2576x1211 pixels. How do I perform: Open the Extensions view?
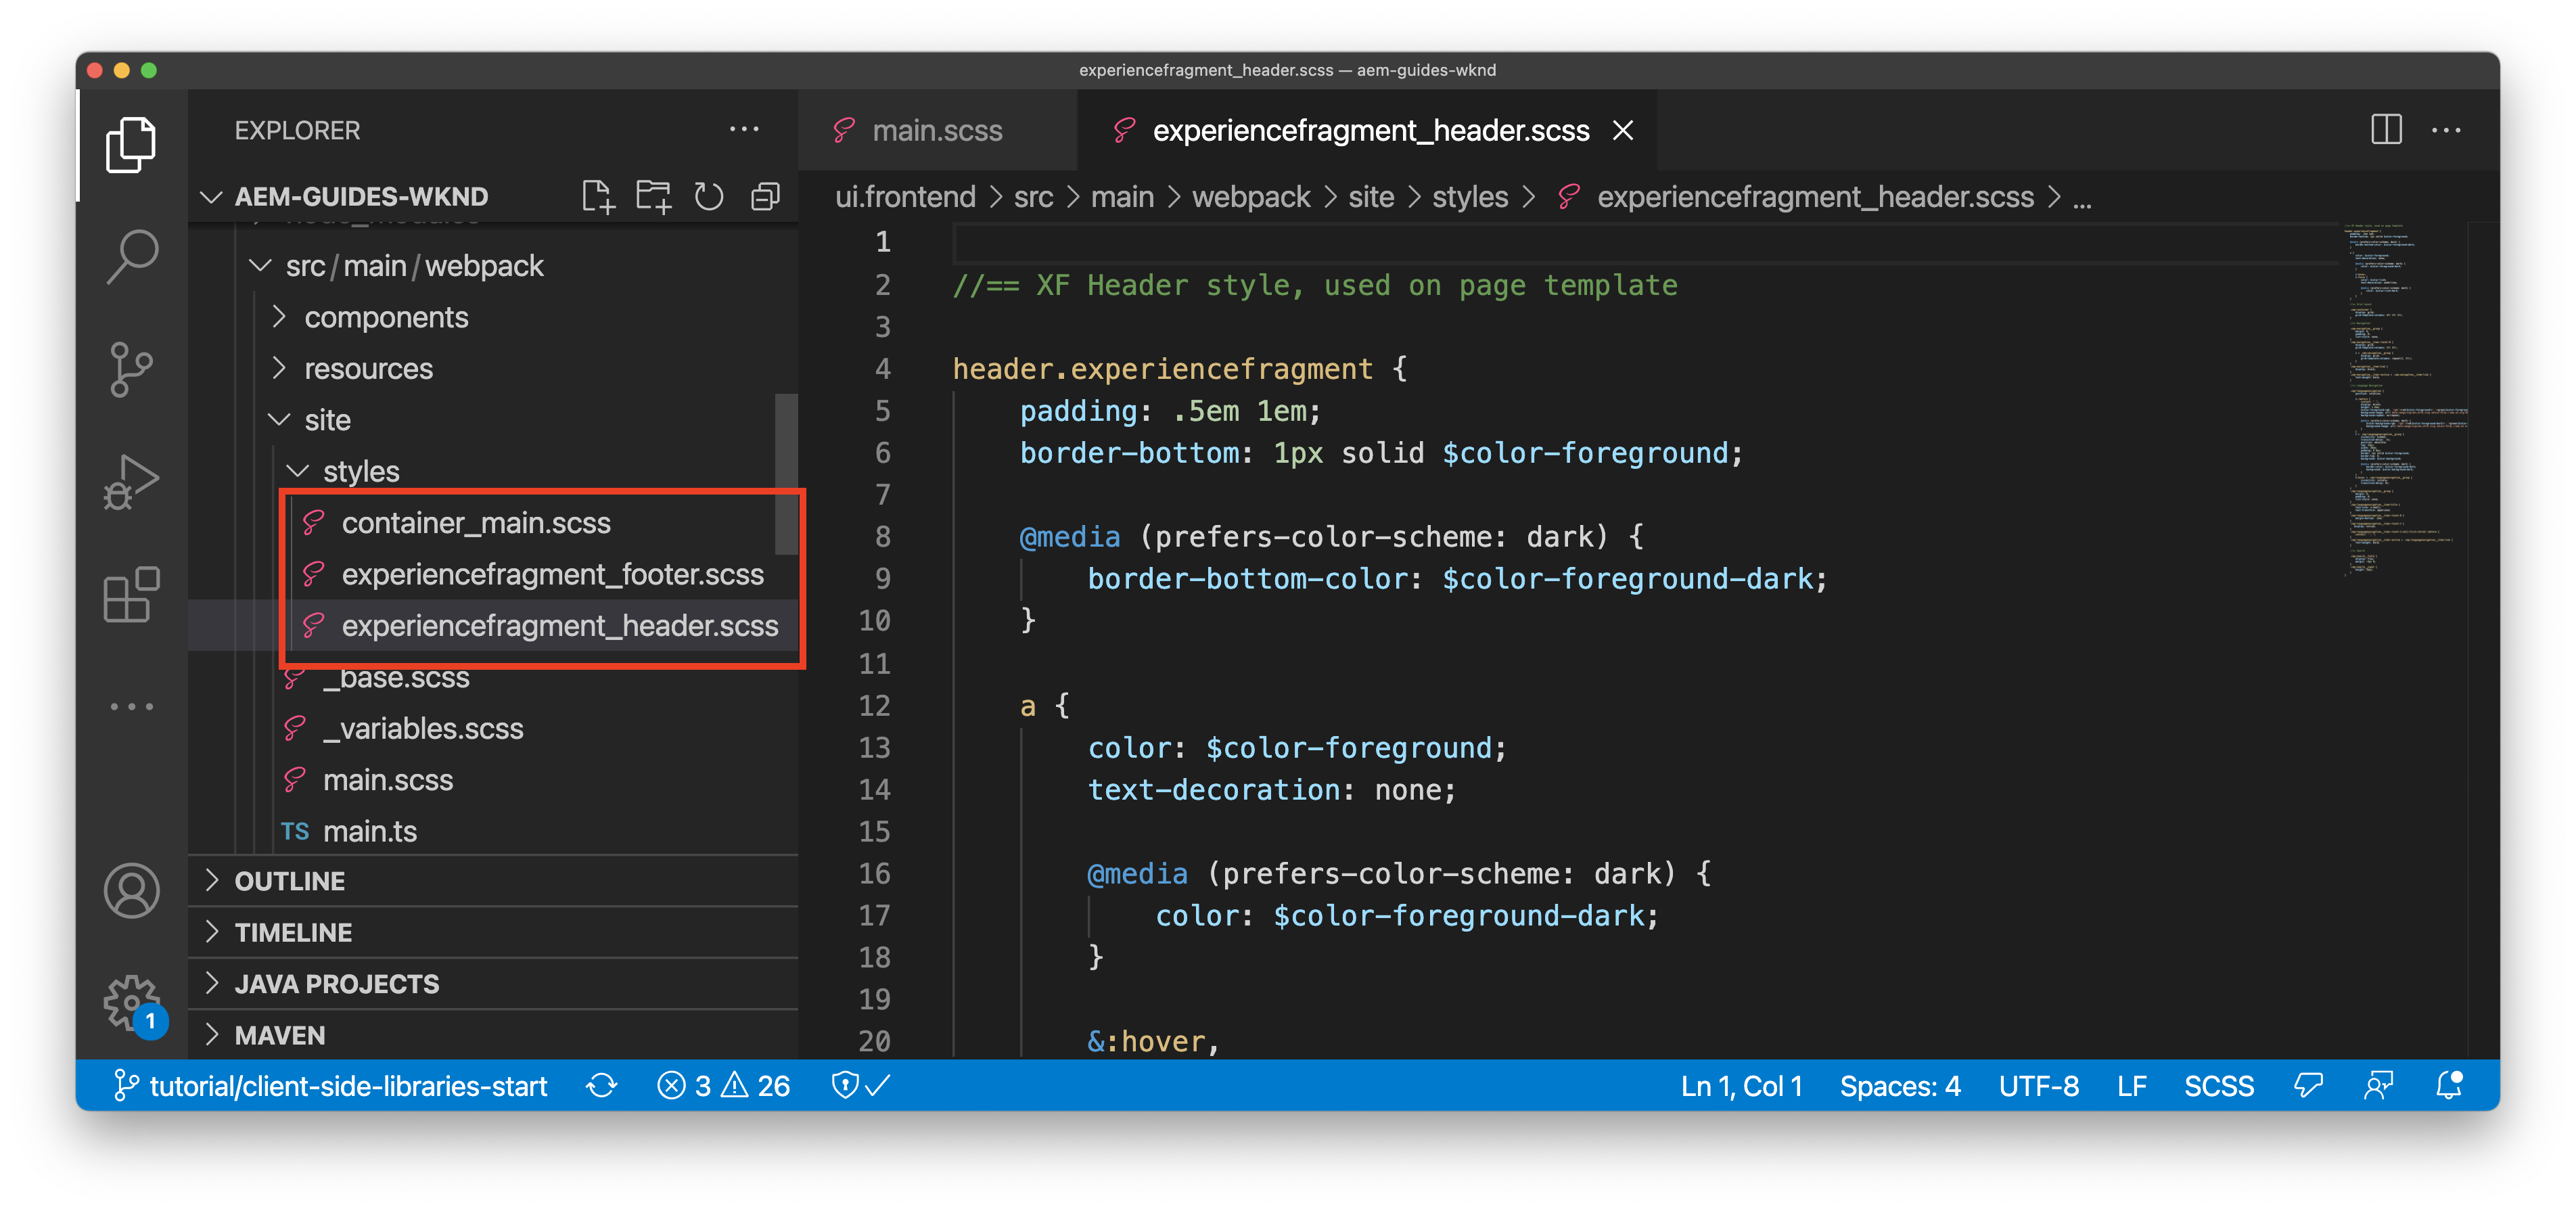132,596
